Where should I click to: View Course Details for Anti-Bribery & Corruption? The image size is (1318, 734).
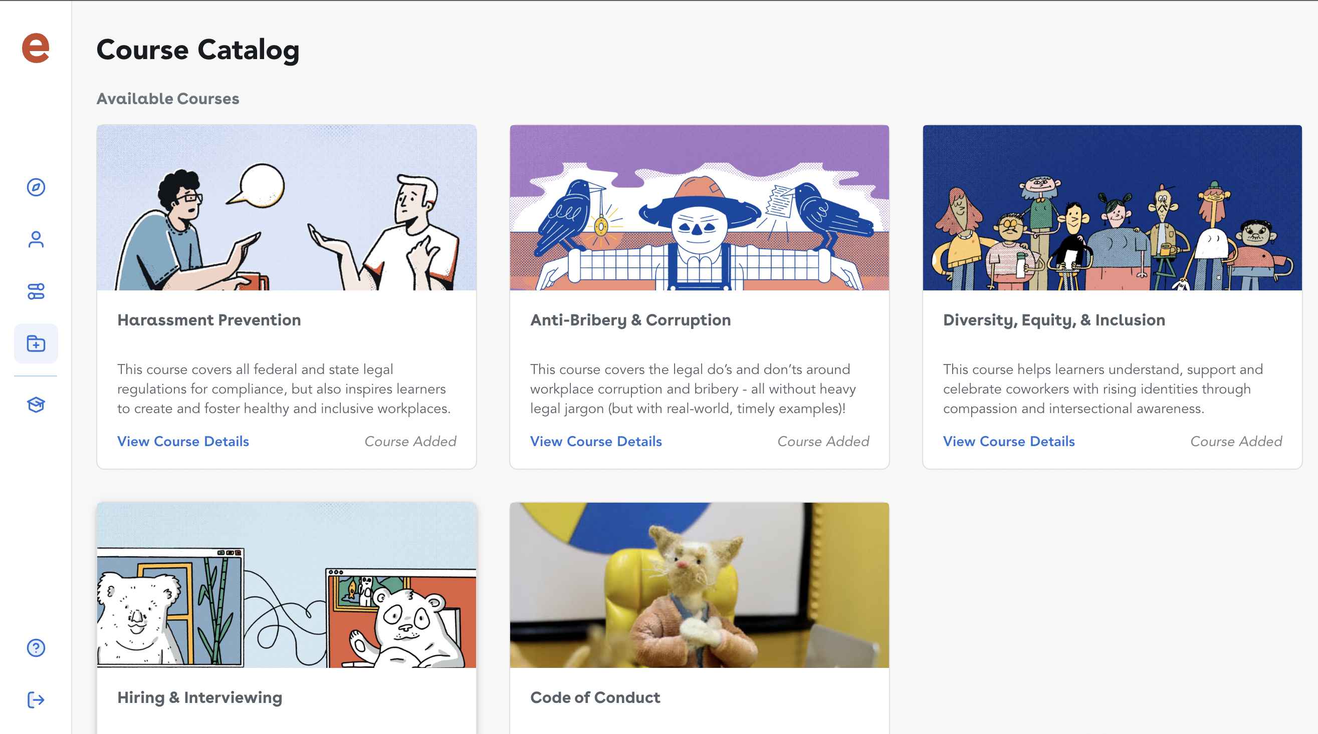596,441
